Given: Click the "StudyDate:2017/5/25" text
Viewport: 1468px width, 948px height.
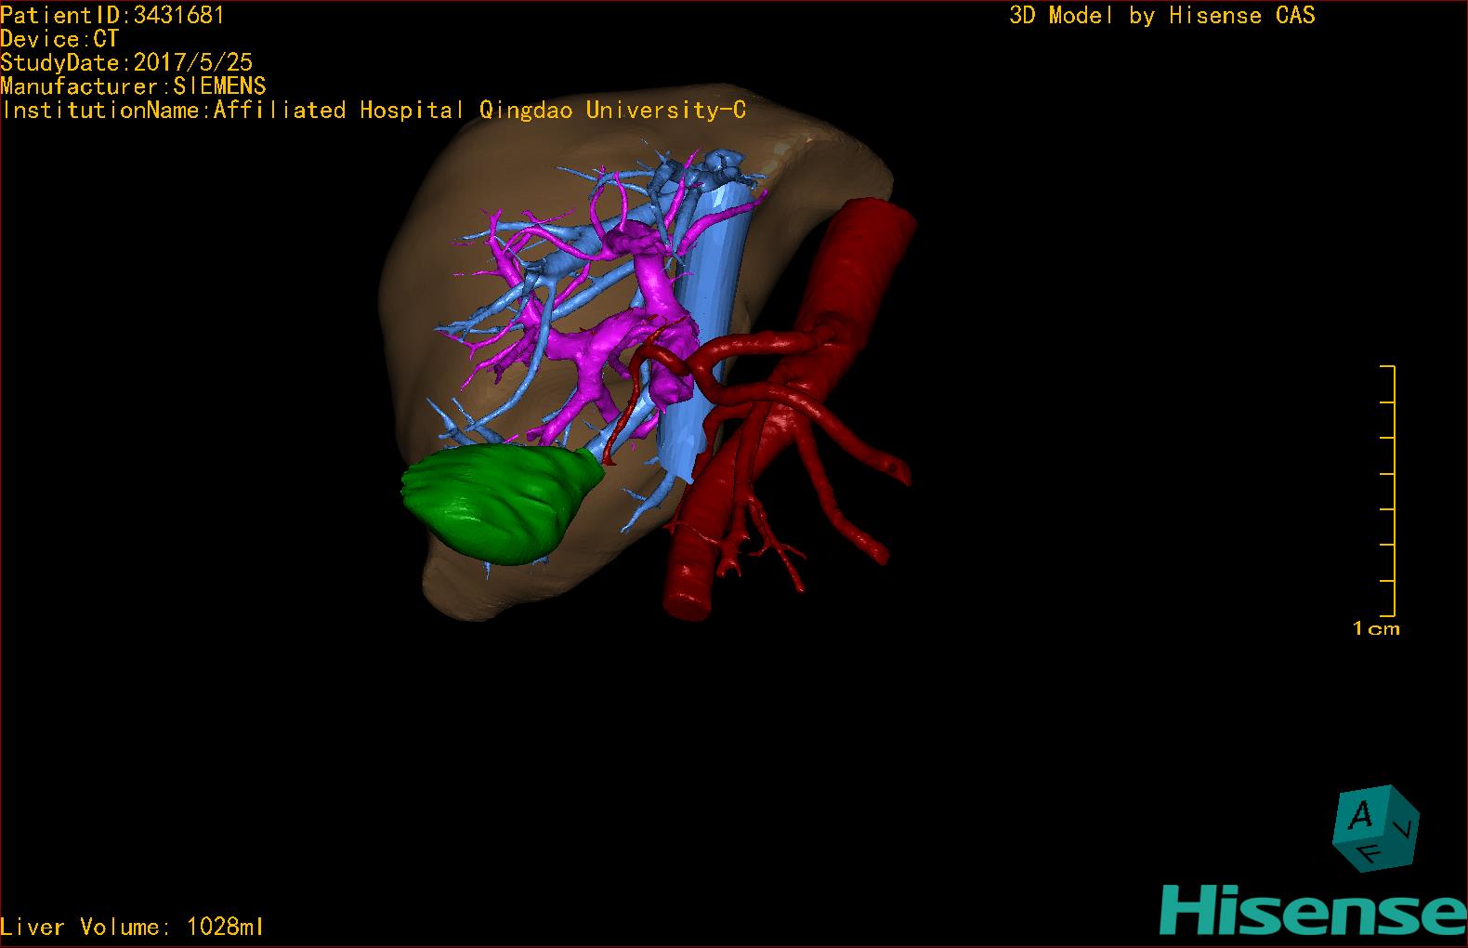Looking at the screenshot, I should pyautogui.click(x=126, y=62).
